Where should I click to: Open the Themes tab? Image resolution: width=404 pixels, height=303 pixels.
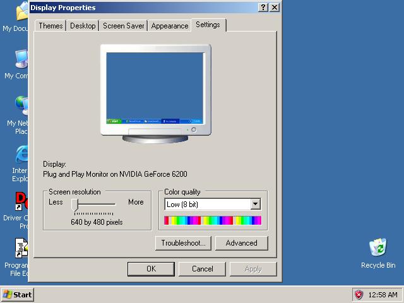click(x=50, y=26)
